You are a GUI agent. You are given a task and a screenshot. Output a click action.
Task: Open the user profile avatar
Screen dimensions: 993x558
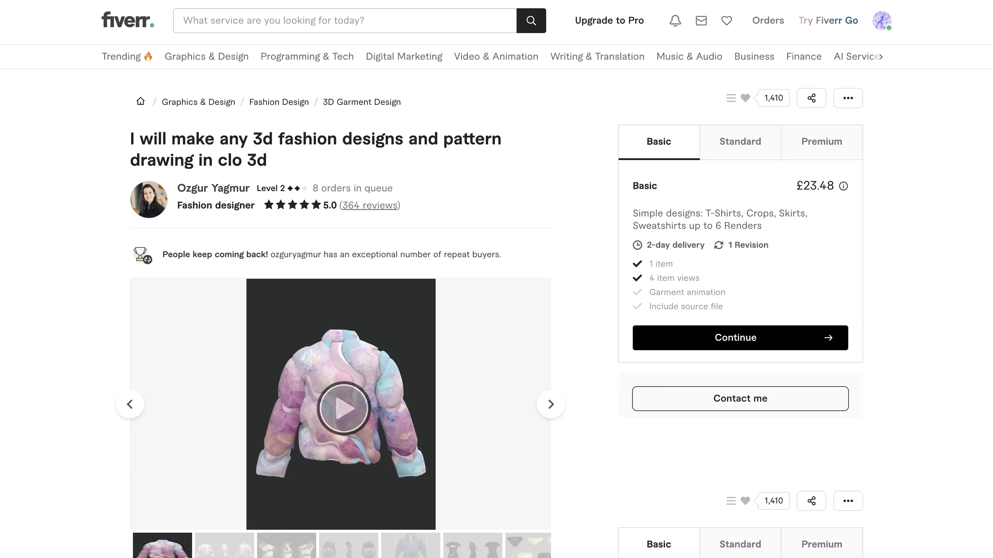click(881, 20)
